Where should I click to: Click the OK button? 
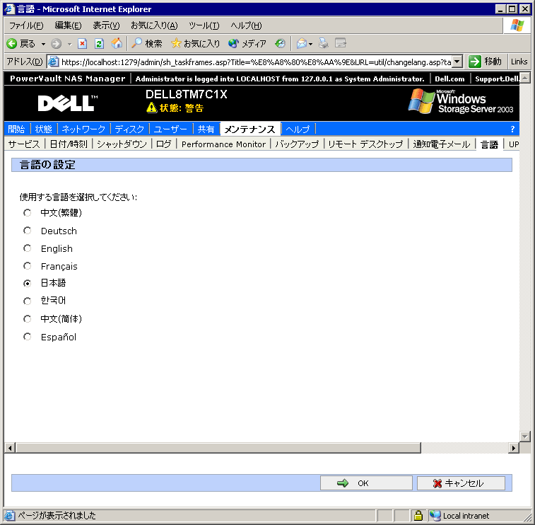[366, 483]
